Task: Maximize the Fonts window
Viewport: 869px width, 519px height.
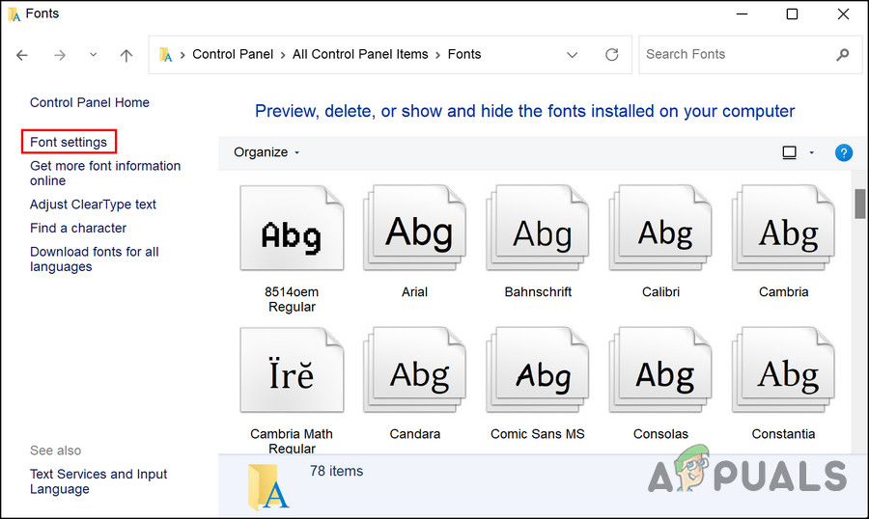Action: point(793,14)
